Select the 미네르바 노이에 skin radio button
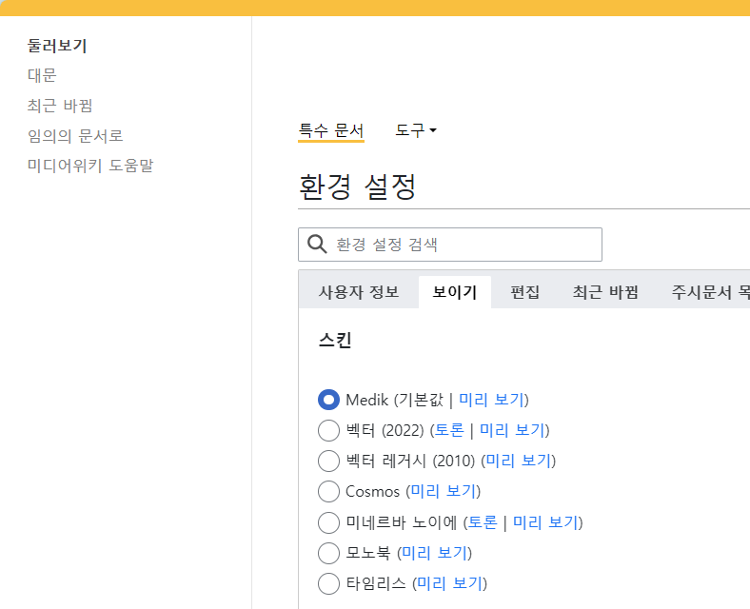This screenshot has width=750, height=609. pyautogui.click(x=328, y=522)
